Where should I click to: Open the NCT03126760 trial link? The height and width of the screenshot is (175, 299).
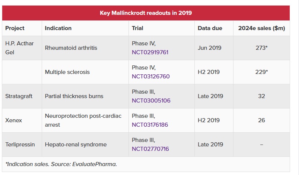[x=150, y=77]
